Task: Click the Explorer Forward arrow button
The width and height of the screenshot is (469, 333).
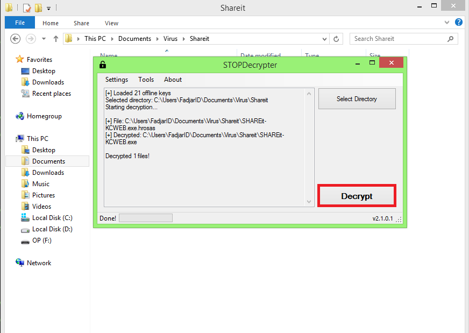Action: pyautogui.click(x=31, y=39)
